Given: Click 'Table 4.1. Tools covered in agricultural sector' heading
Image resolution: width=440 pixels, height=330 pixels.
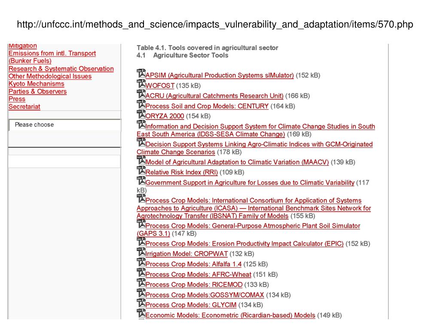Looking at the screenshot, I should (x=208, y=48).
